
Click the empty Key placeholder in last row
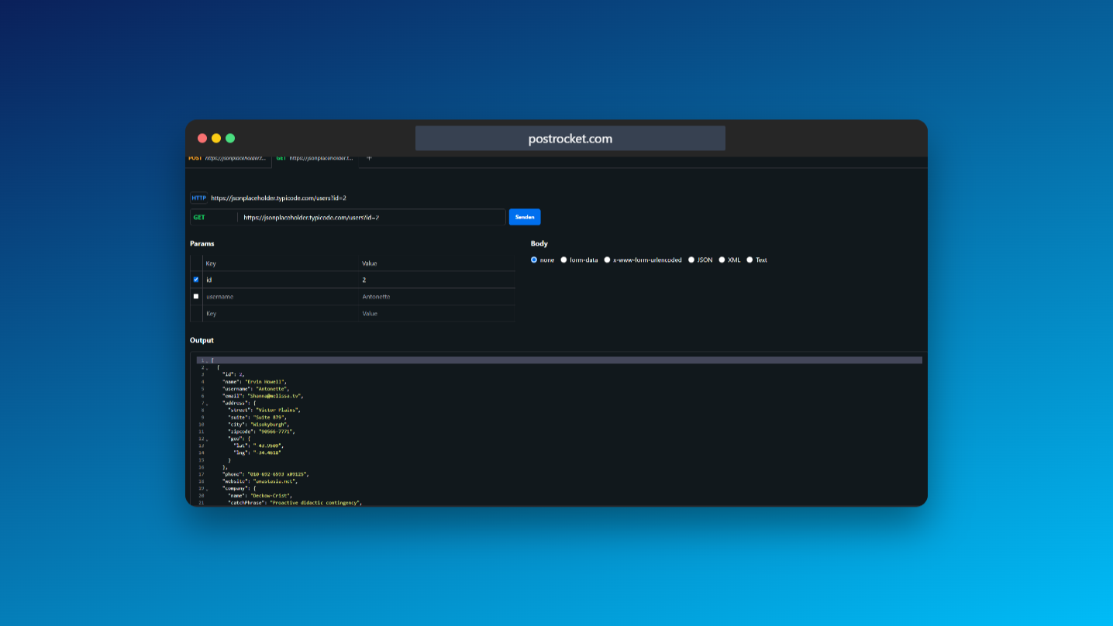[x=281, y=314]
